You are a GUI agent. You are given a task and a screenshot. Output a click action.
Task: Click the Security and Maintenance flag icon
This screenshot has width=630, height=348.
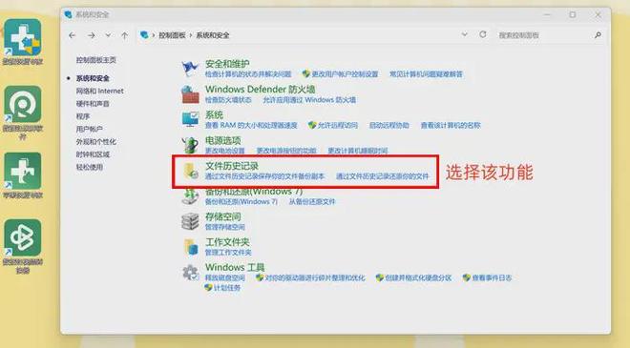click(x=190, y=69)
